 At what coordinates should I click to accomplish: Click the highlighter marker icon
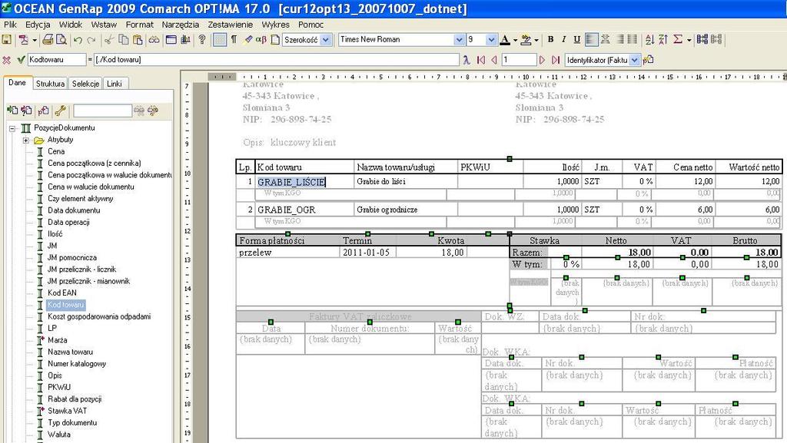point(248,40)
